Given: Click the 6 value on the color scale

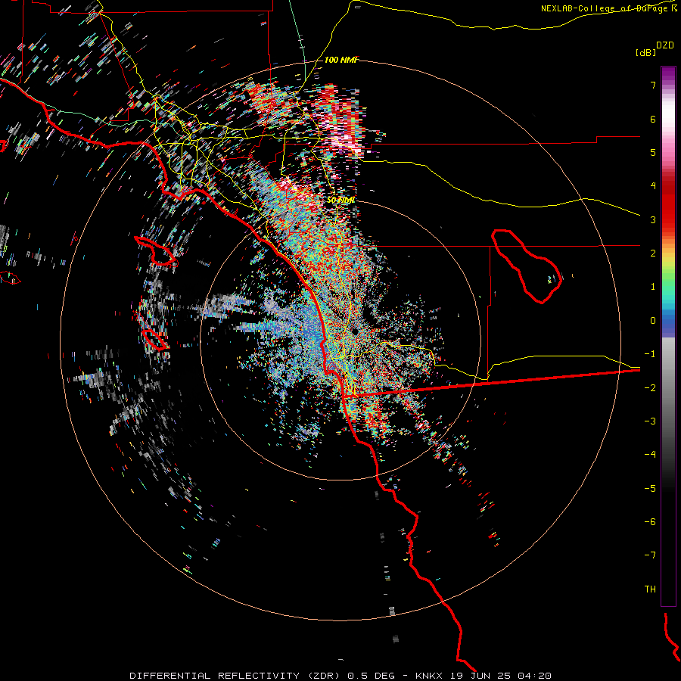Looking at the screenshot, I should click(653, 119).
